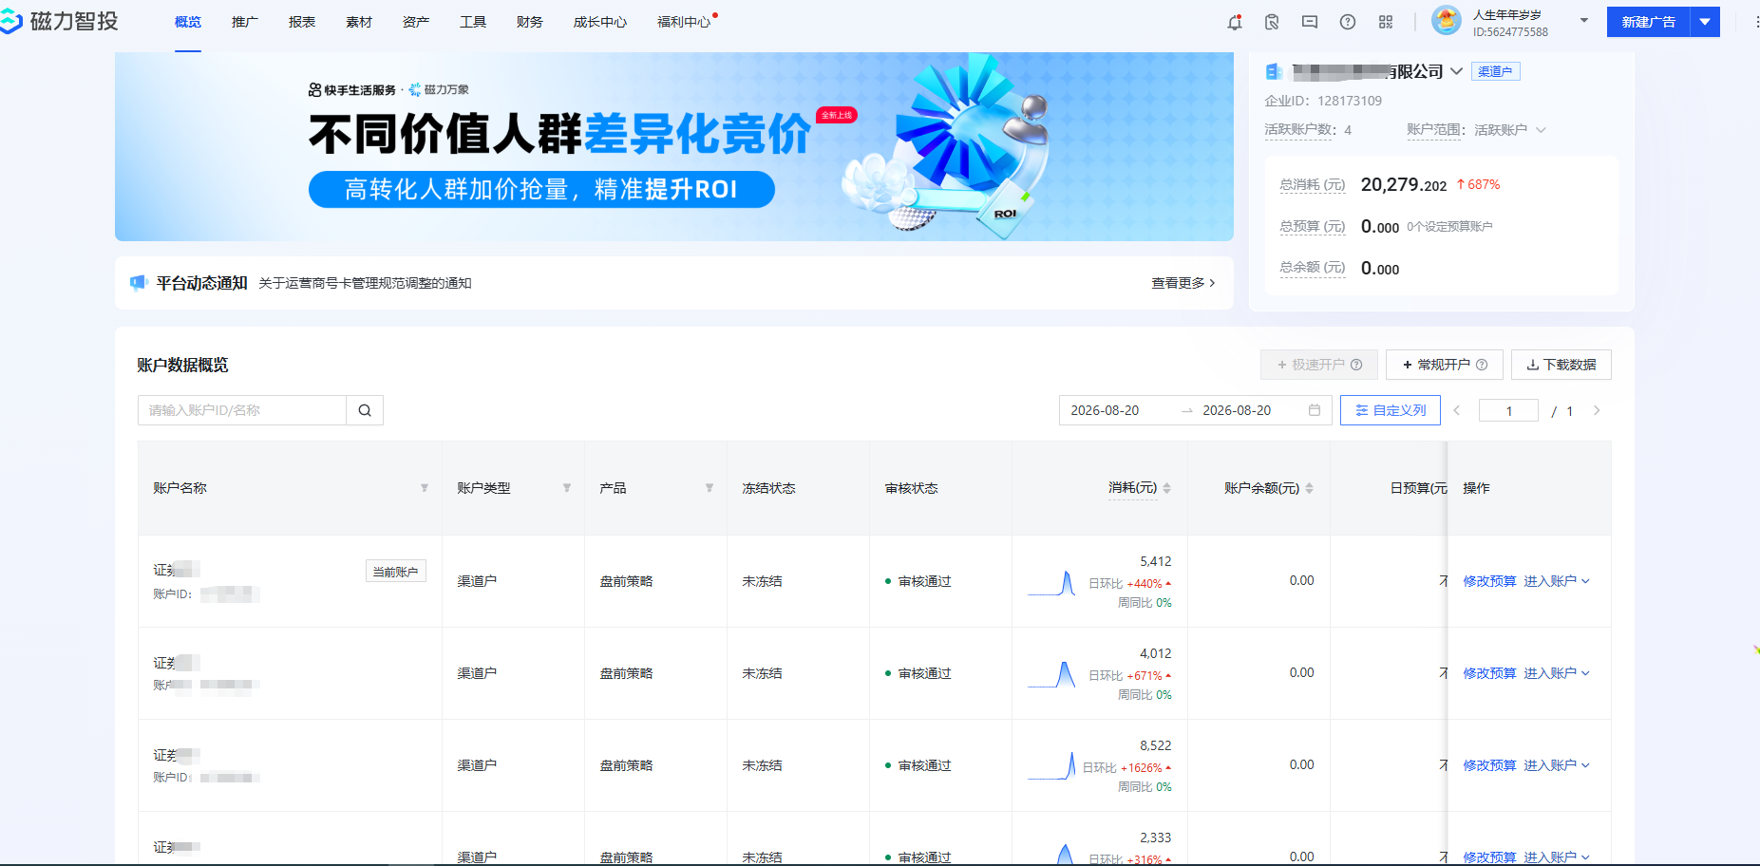Open the message chat icon
The image size is (1760, 866).
[1310, 22]
